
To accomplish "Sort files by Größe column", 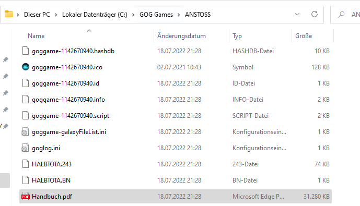I will click(x=304, y=36).
